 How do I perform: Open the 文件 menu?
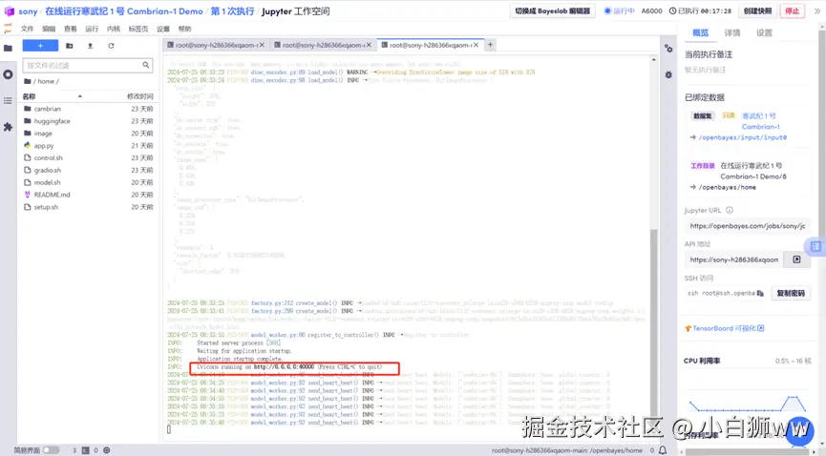[x=27, y=29]
